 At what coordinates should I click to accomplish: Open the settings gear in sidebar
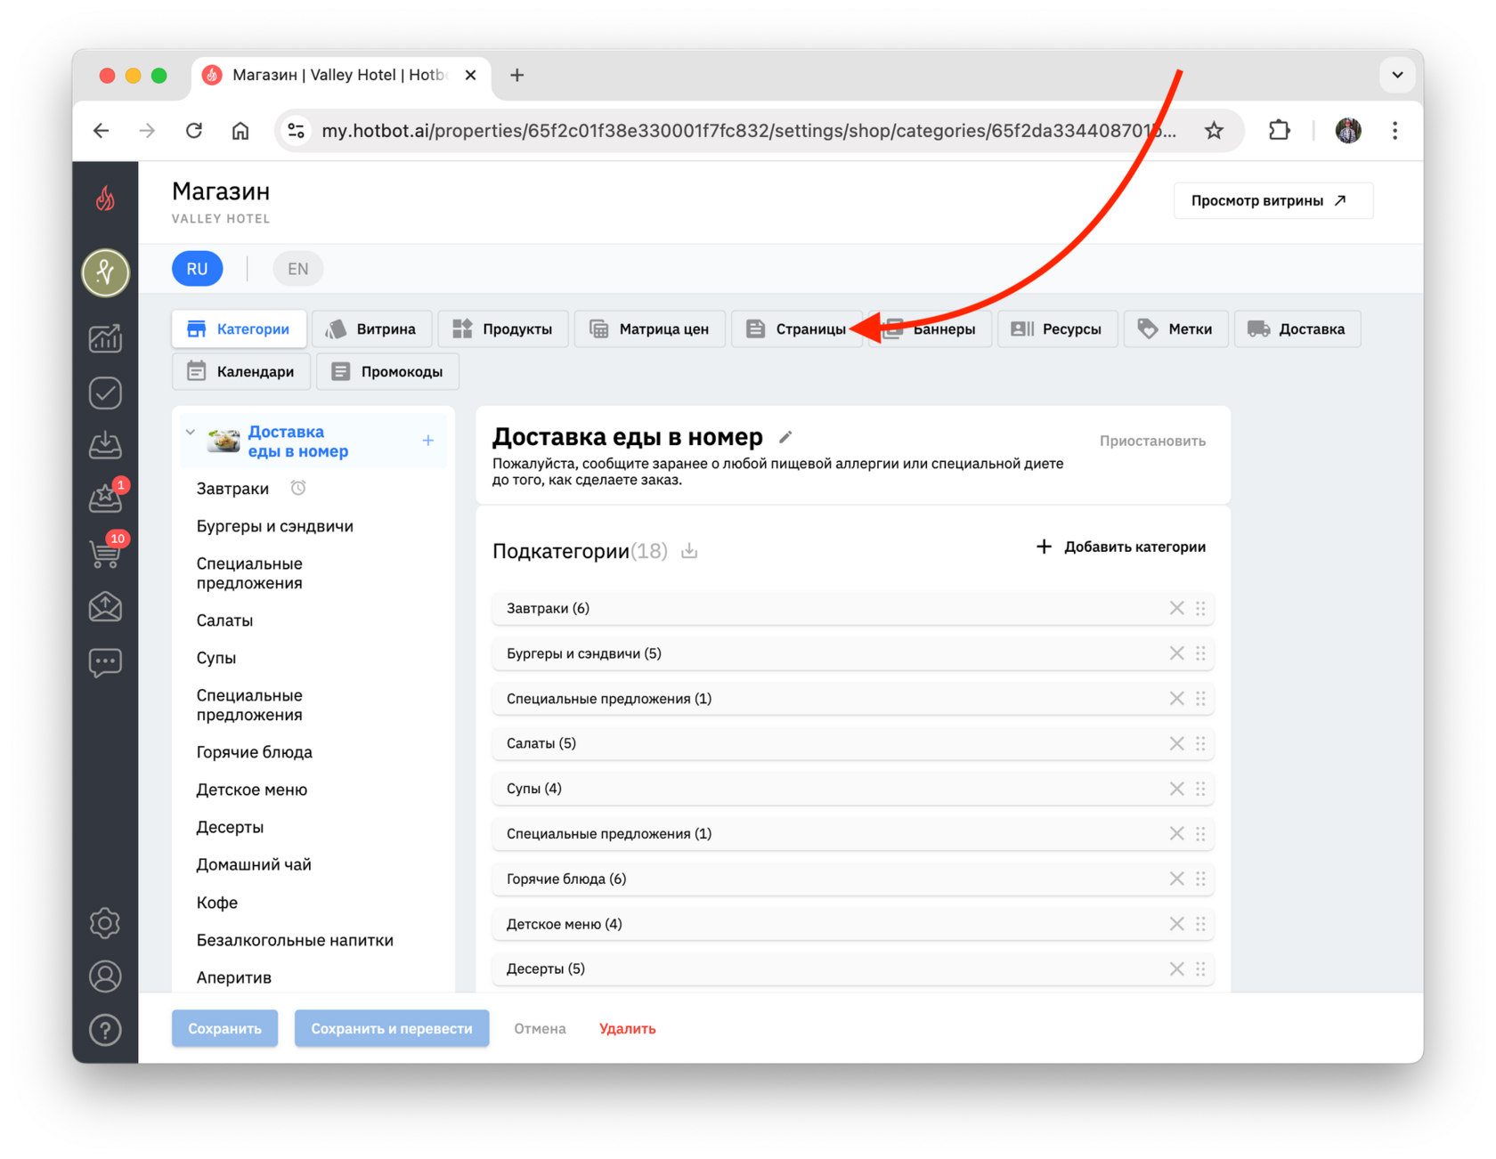coord(105,923)
